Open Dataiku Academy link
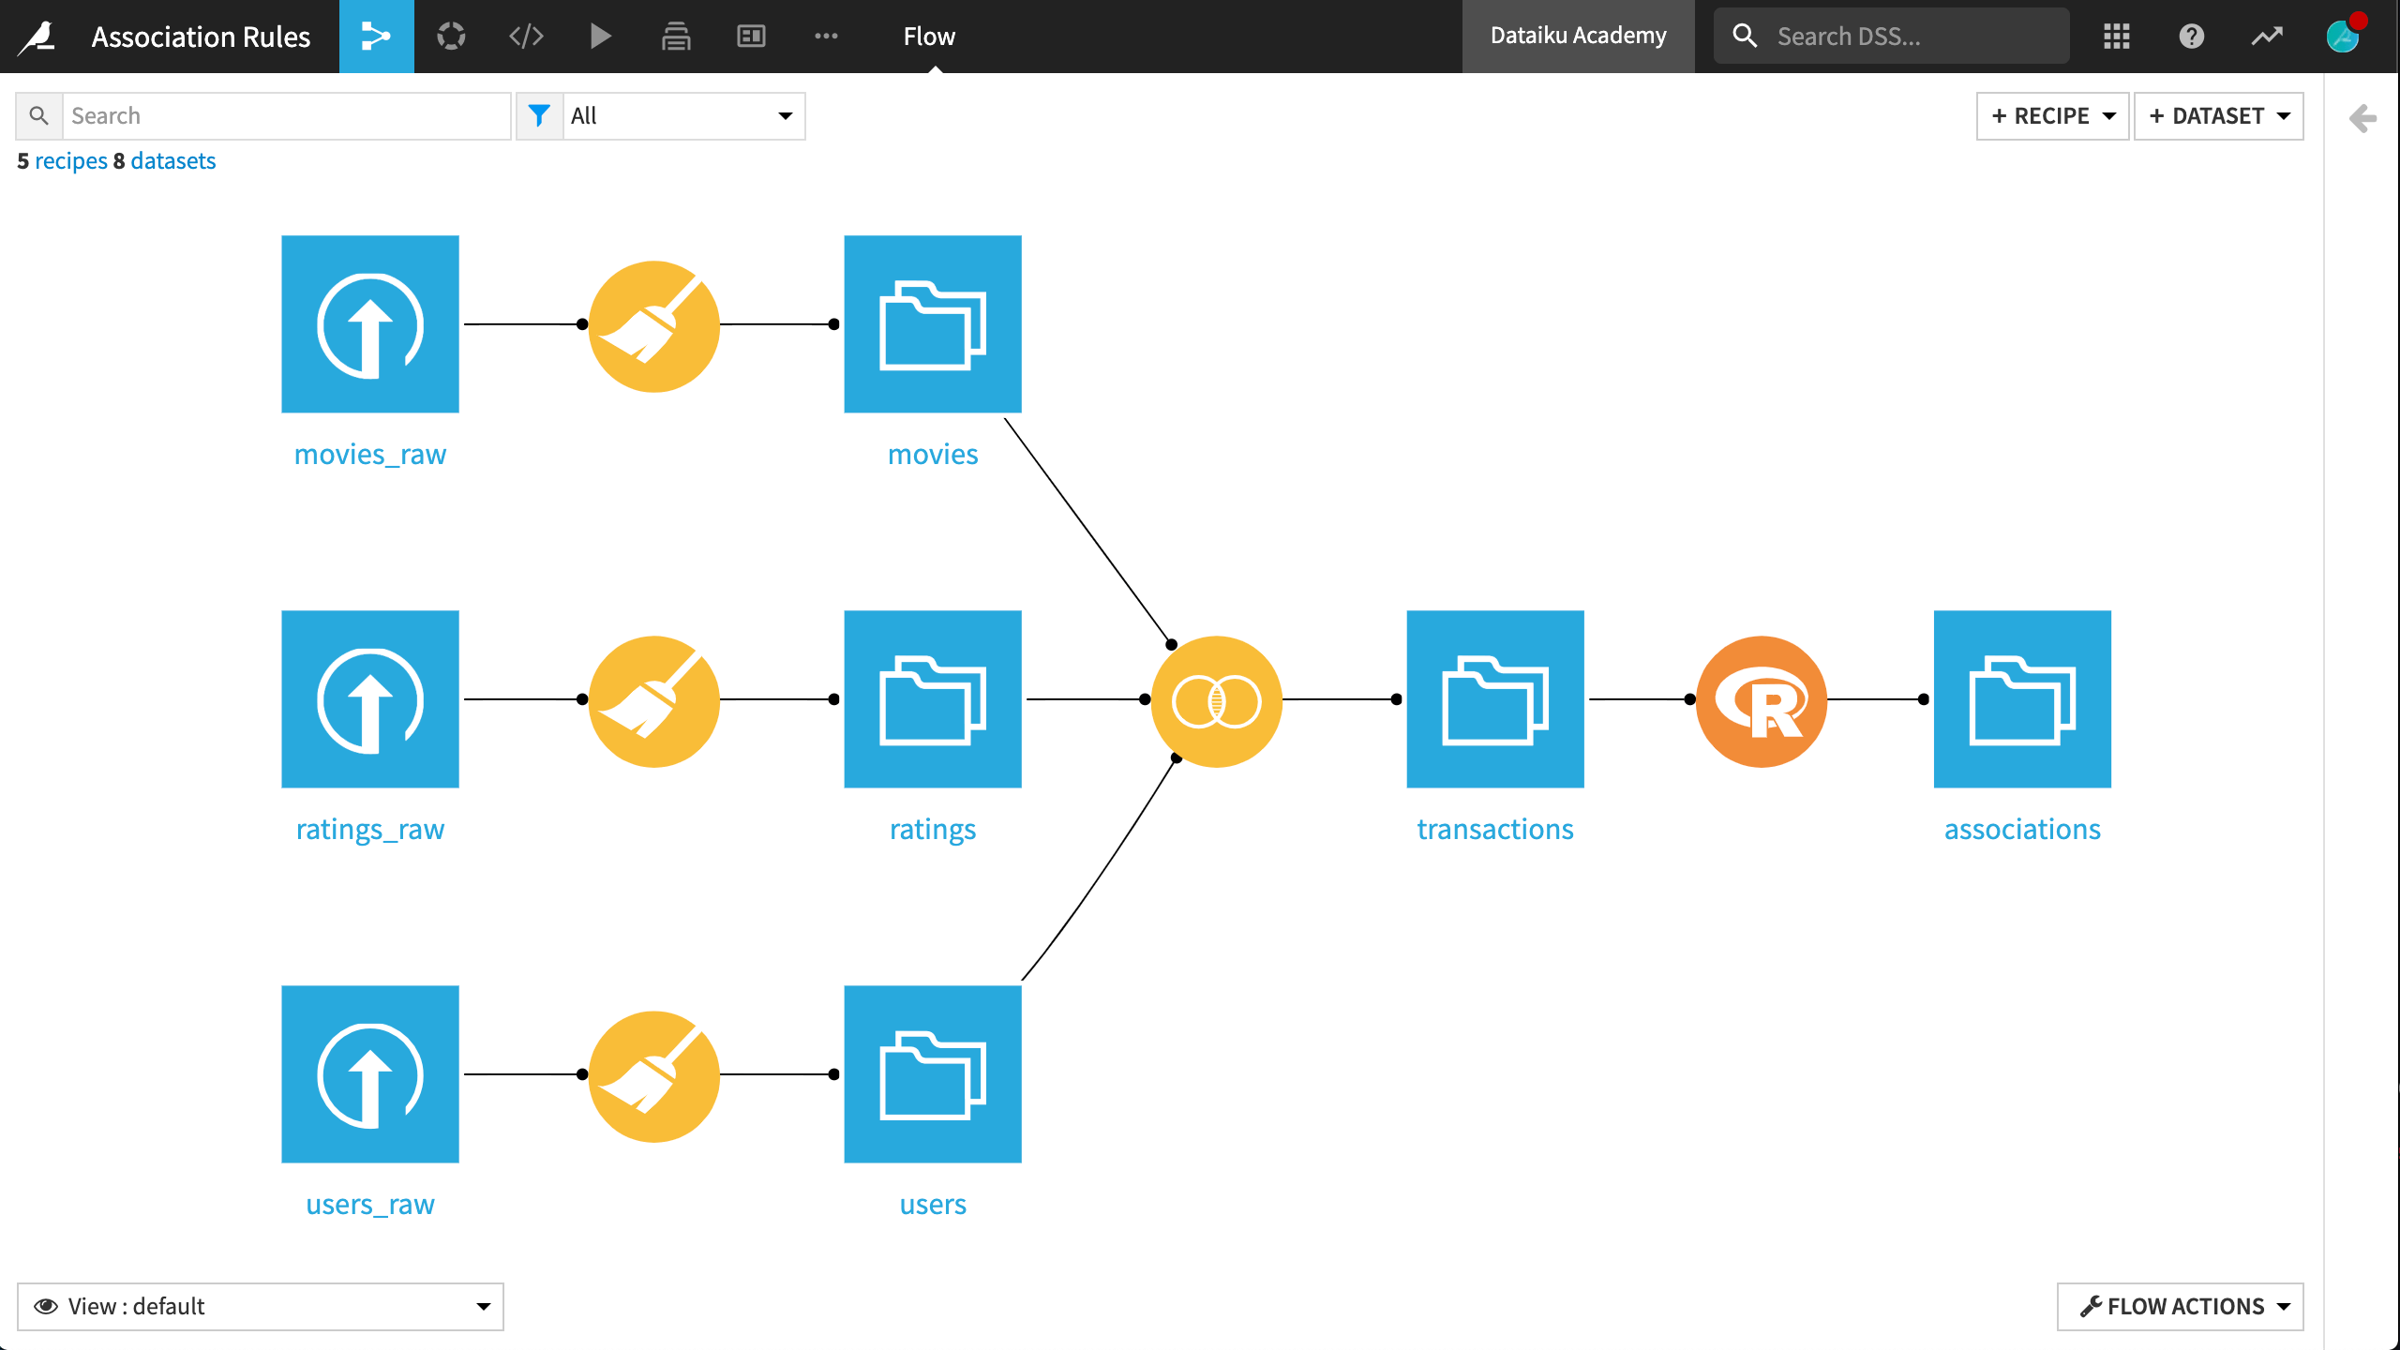This screenshot has width=2400, height=1350. tap(1579, 36)
